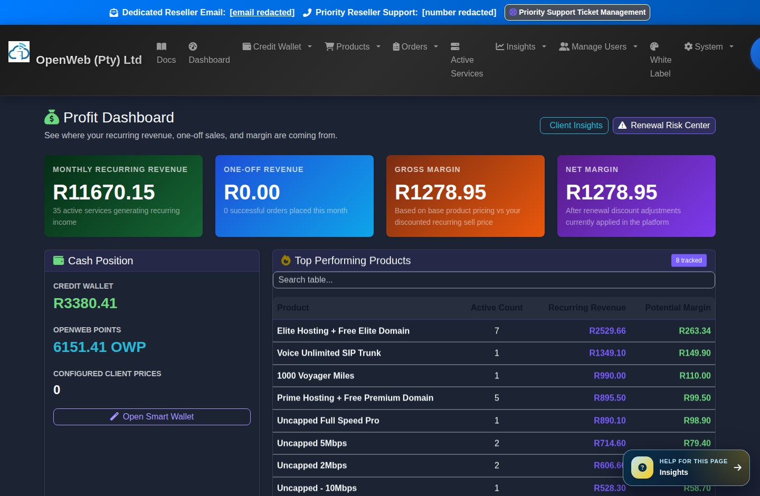Click Uncapped 2Mbps product name
This screenshot has width=760, height=496.
coord(312,465)
